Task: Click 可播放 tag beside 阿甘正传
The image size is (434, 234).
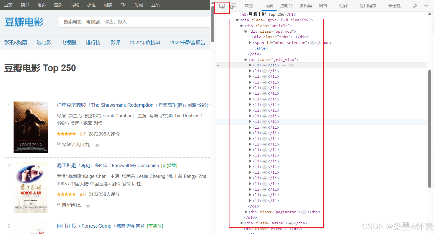Action: 155,226
